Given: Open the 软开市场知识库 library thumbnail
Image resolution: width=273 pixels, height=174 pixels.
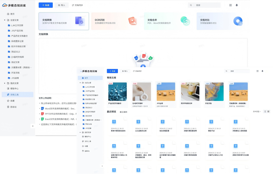Looking at the screenshot, I should pyautogui.click(x=190, y=92).
